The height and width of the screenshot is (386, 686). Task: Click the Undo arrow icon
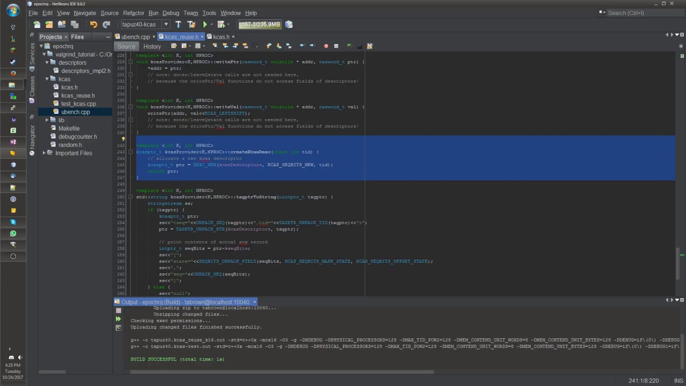[x=93, y=25]
